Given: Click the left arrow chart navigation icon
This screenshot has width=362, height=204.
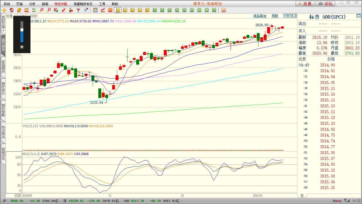Looking at the screenshot, I should click(x=286, y=16).
